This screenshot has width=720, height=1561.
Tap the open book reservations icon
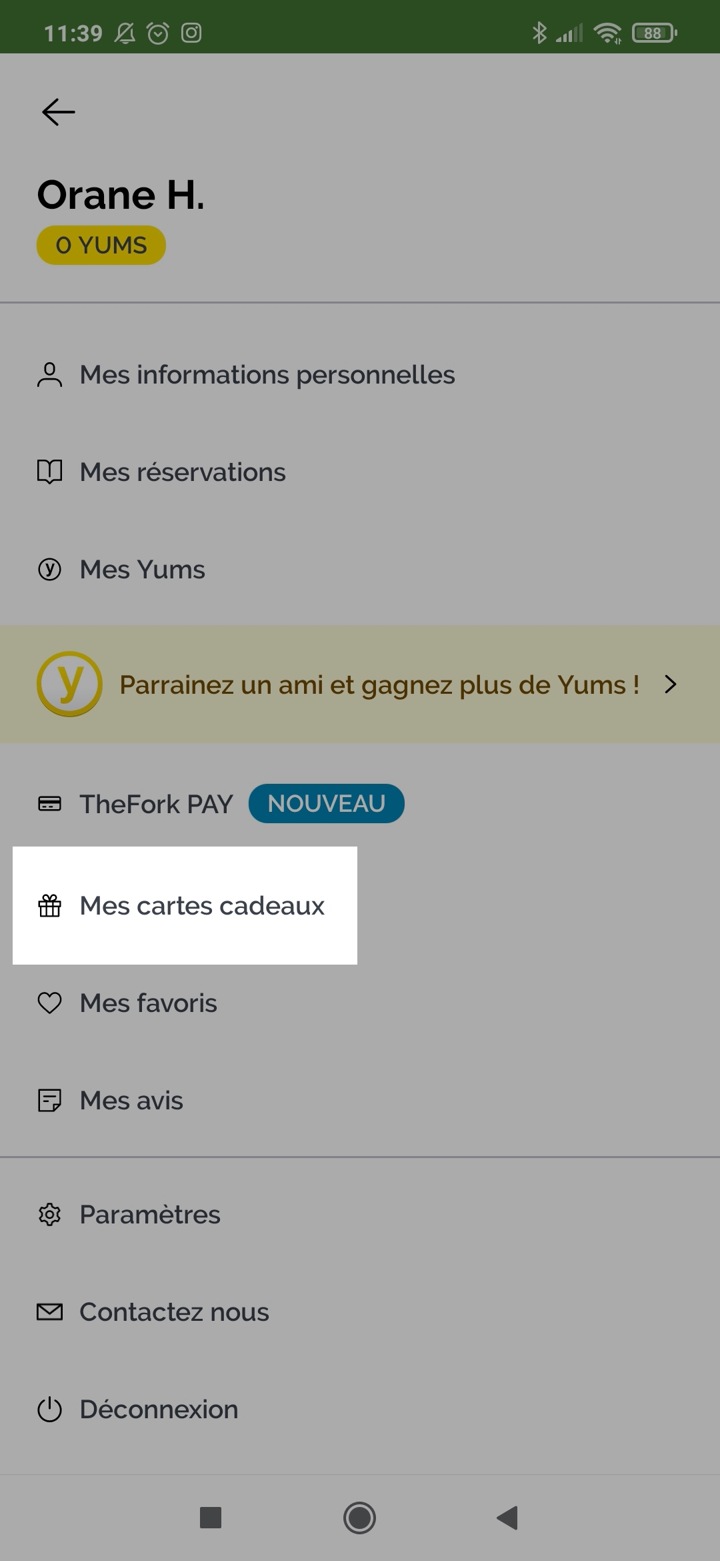click(49, 472)
